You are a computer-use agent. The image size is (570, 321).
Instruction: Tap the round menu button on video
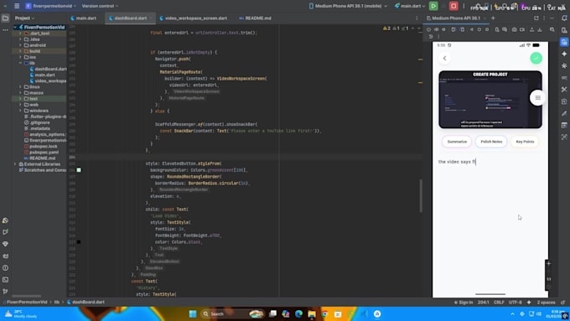[x=537, y=97]
